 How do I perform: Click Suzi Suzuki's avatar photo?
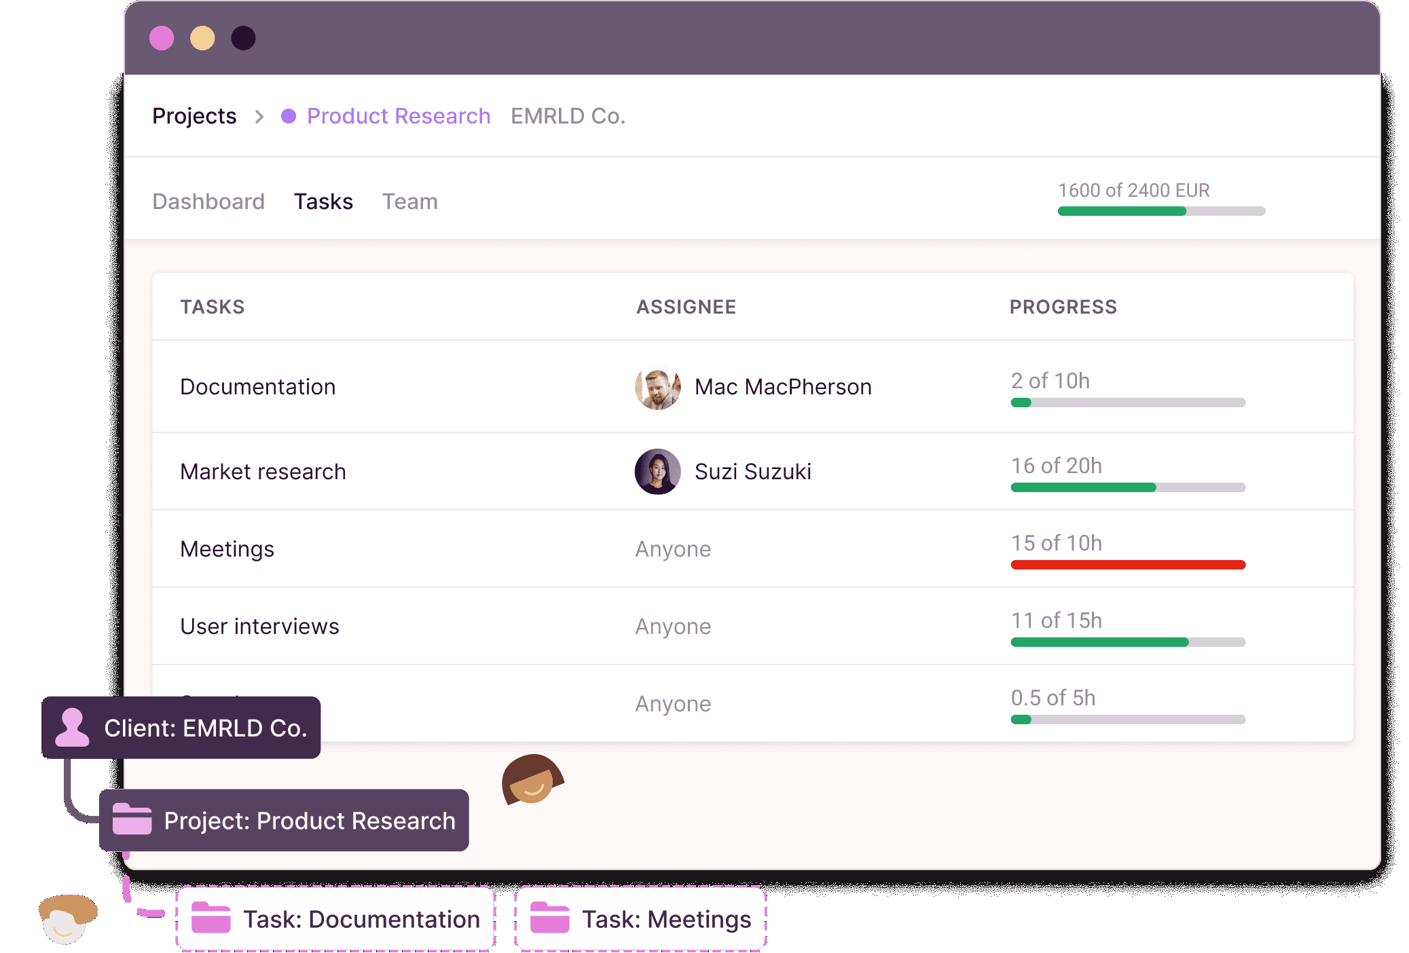click(657, 472)
